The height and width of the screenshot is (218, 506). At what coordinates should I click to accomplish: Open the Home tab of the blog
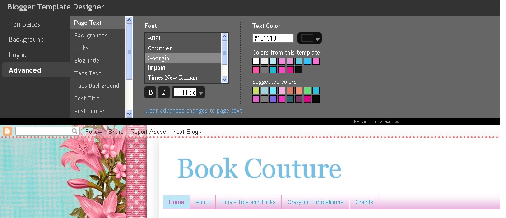pos(176,202)
